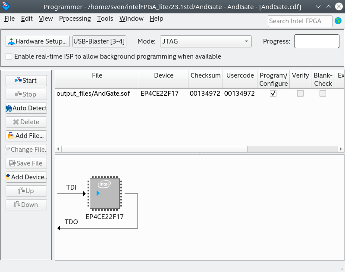This screenshot has width=345, height=272.
Task: Open the View menu
Action: click(x=46, y=19)
